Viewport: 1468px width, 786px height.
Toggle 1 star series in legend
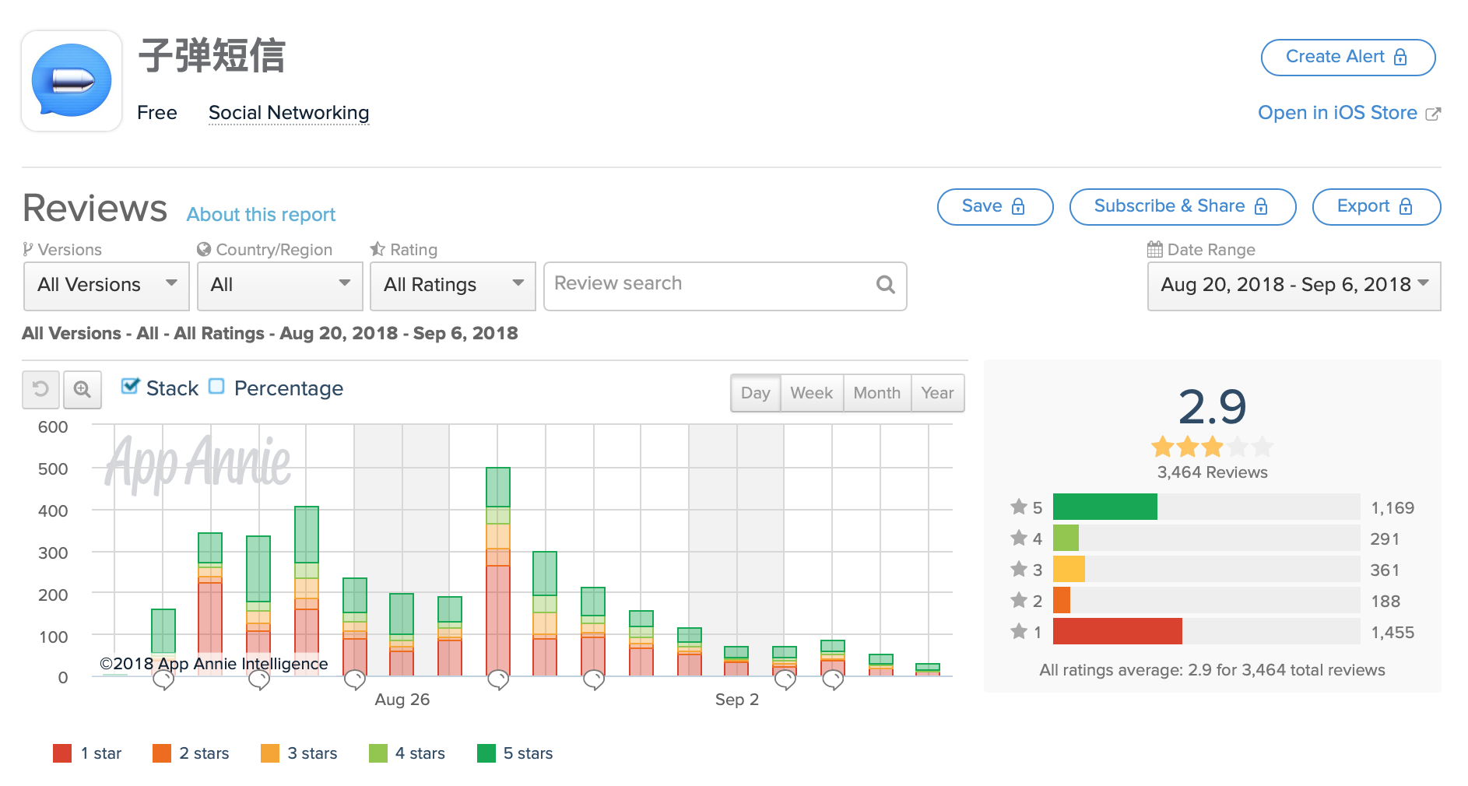tap(87, 753)
